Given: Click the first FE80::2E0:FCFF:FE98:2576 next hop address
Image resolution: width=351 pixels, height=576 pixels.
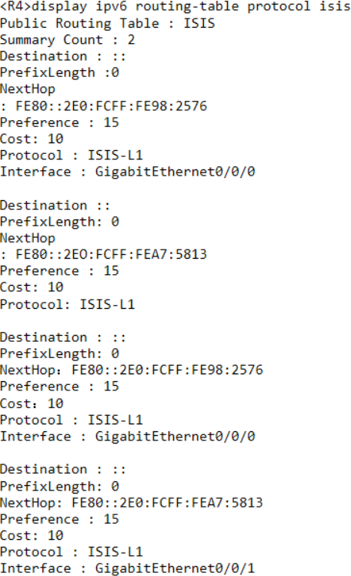Looking at the screenshot, I should tap(112, 106).
